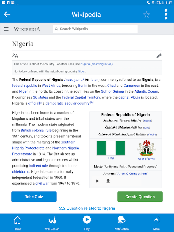174x232 pixels.
Task: Open 552 Question related to Nigeria link
Action: pos(87,208)
